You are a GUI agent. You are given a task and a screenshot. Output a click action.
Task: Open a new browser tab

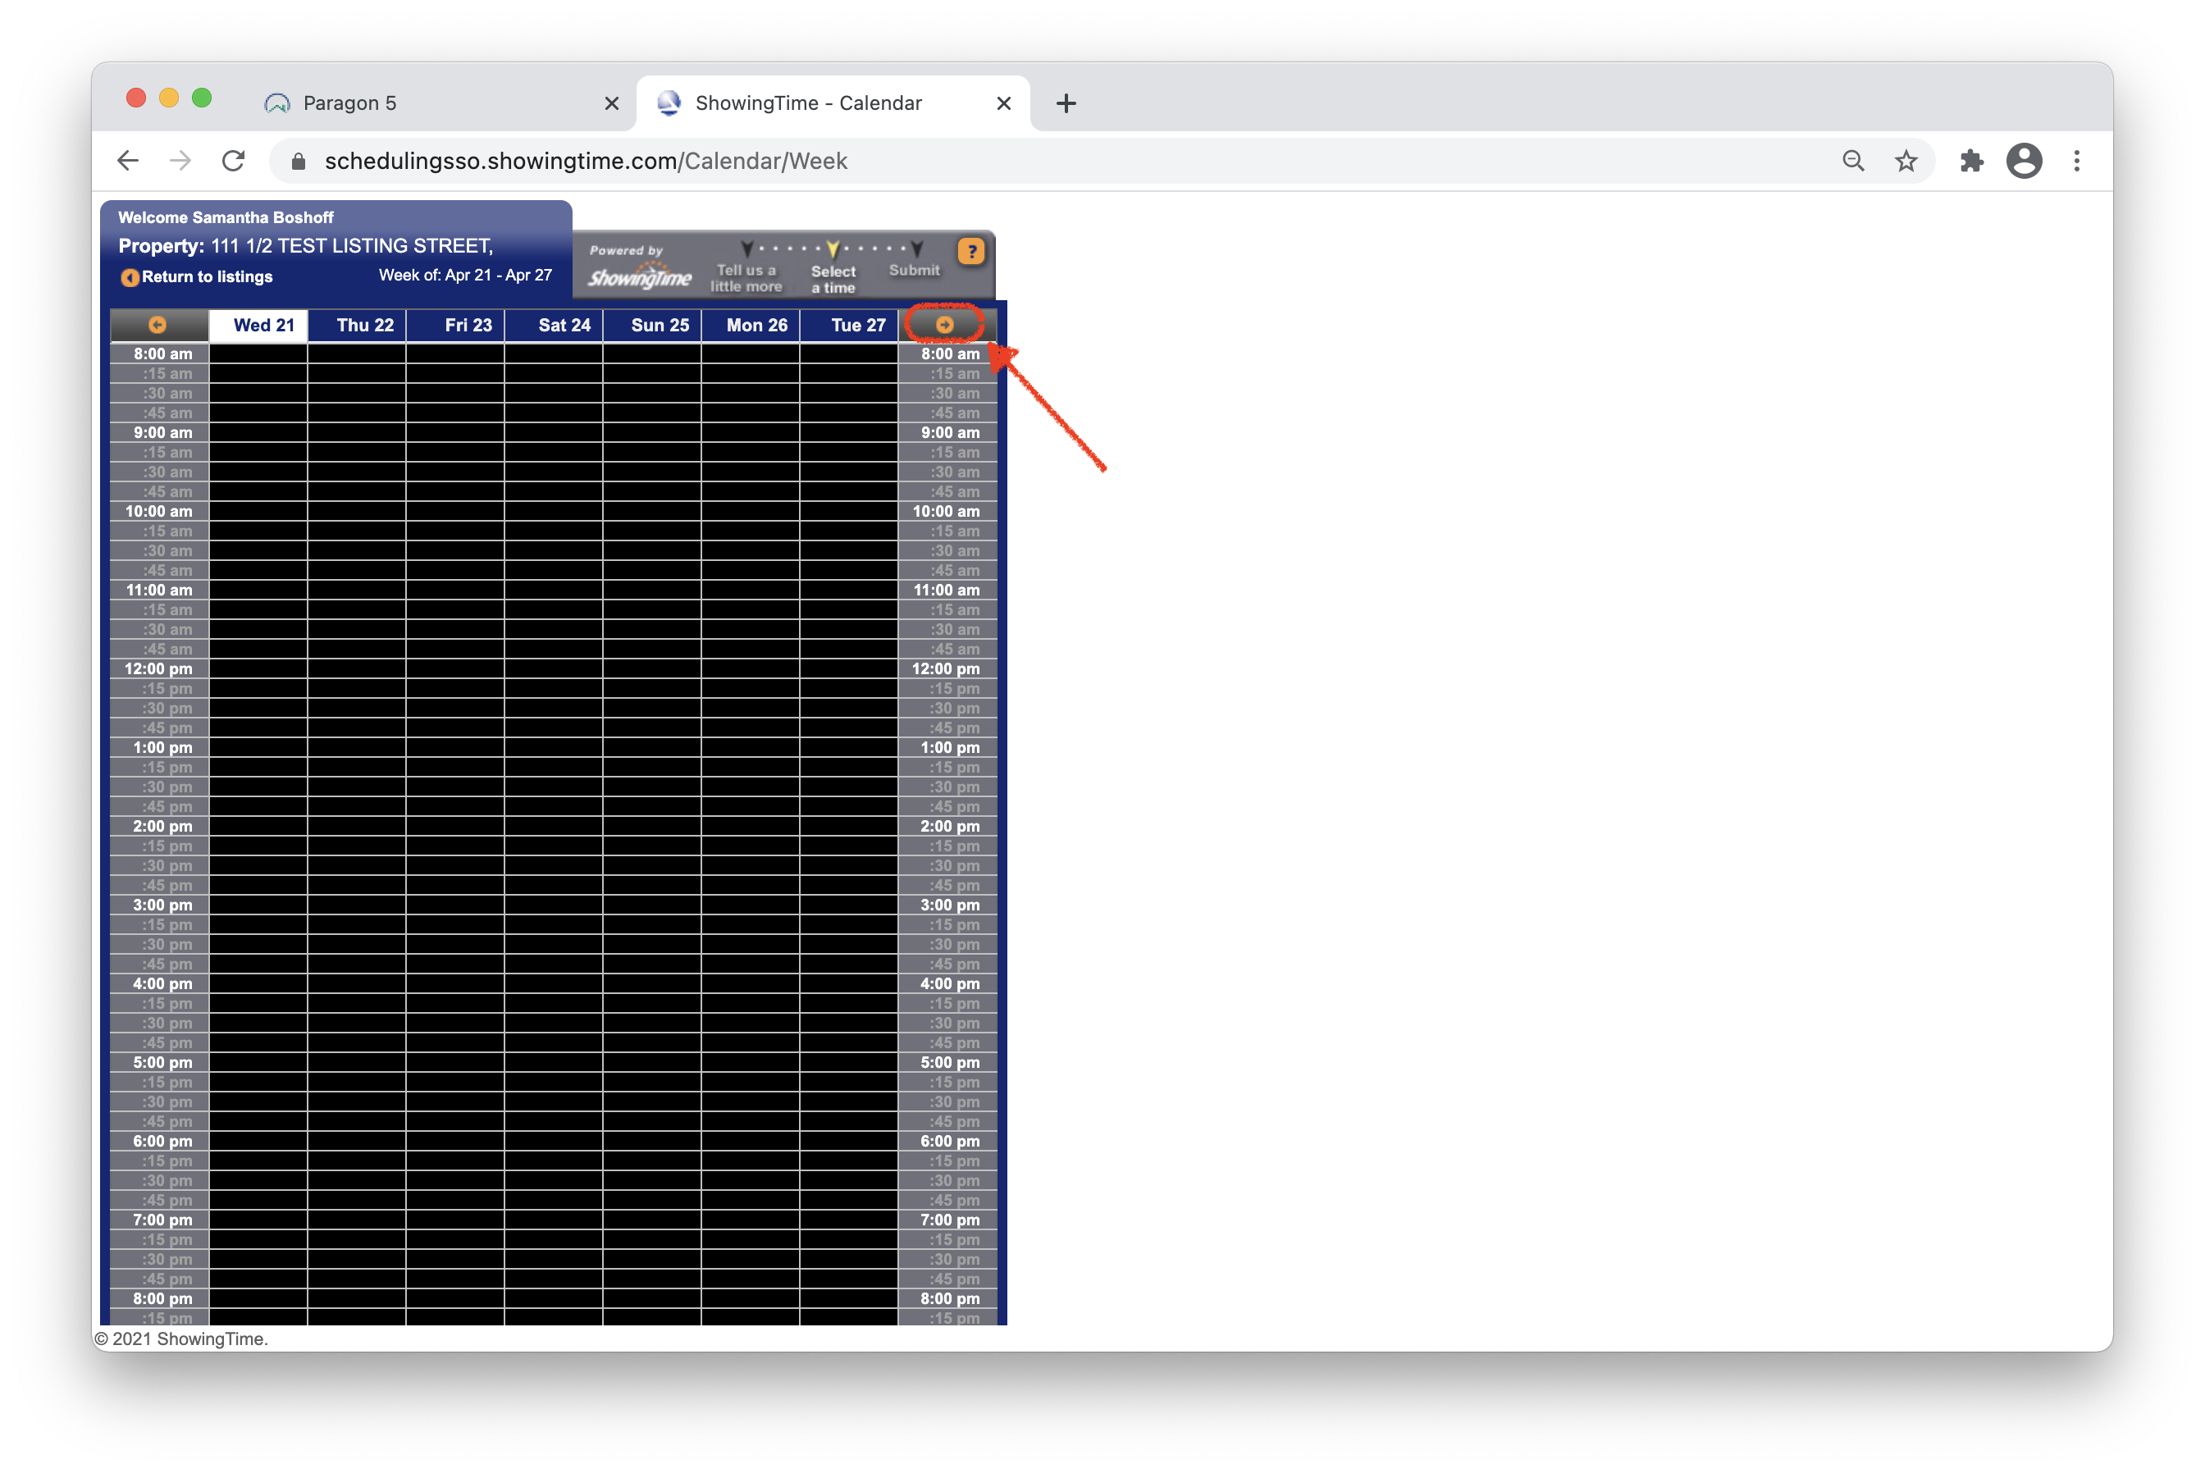[1066, 103]
